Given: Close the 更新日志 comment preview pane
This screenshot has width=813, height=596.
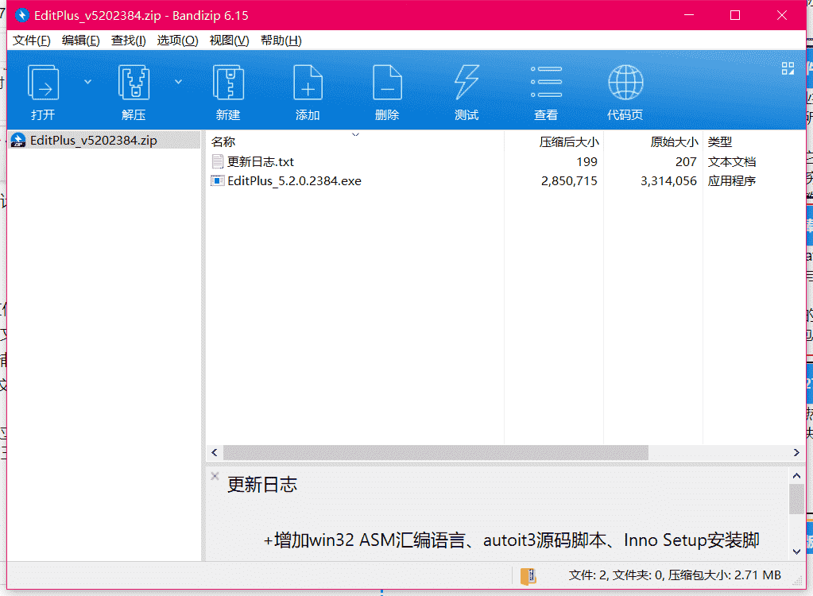Looking at the screenshot, I should [215, 476].
